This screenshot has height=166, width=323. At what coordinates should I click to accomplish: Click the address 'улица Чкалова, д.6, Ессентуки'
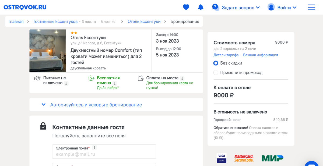(x=96, y=43)
